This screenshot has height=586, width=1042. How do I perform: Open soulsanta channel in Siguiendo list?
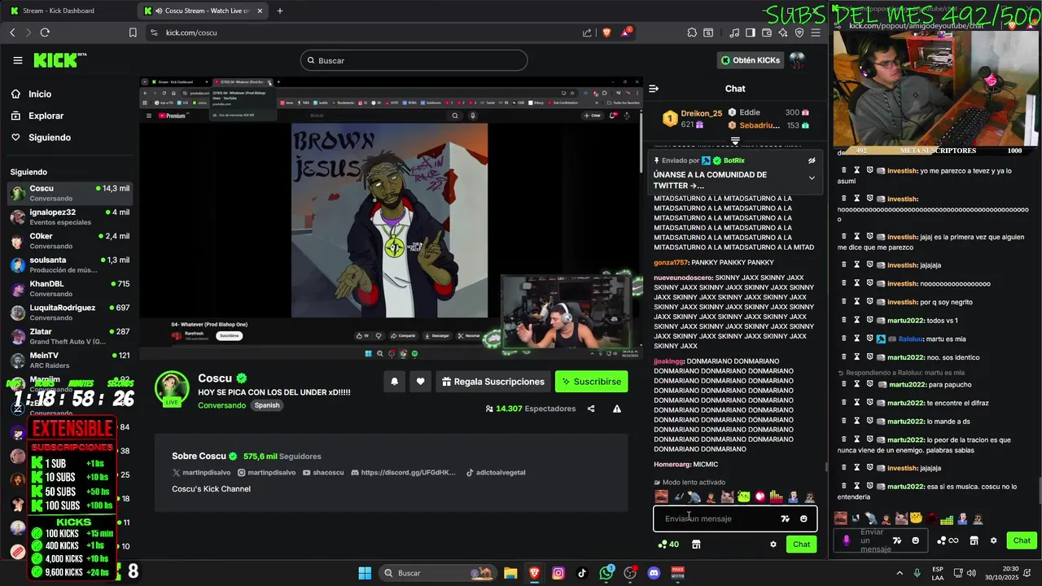pos(69,265)
